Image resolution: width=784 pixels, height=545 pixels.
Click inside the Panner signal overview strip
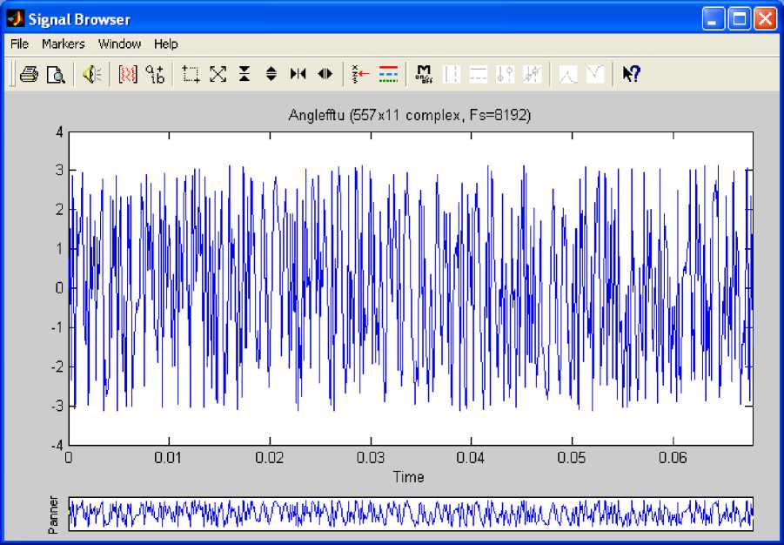(x=410, y=514)
